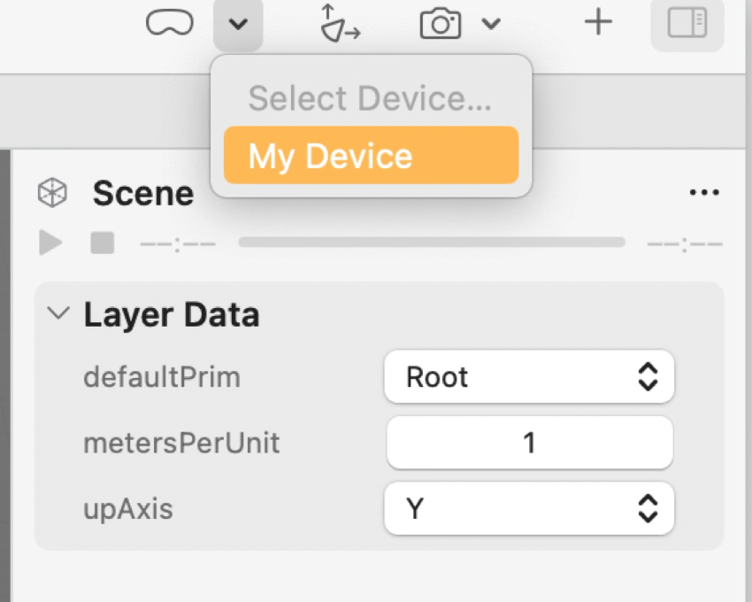Screen dimensions: 752x602
Task: Click the metersPerUnit input field
Action: click(529, 443)
